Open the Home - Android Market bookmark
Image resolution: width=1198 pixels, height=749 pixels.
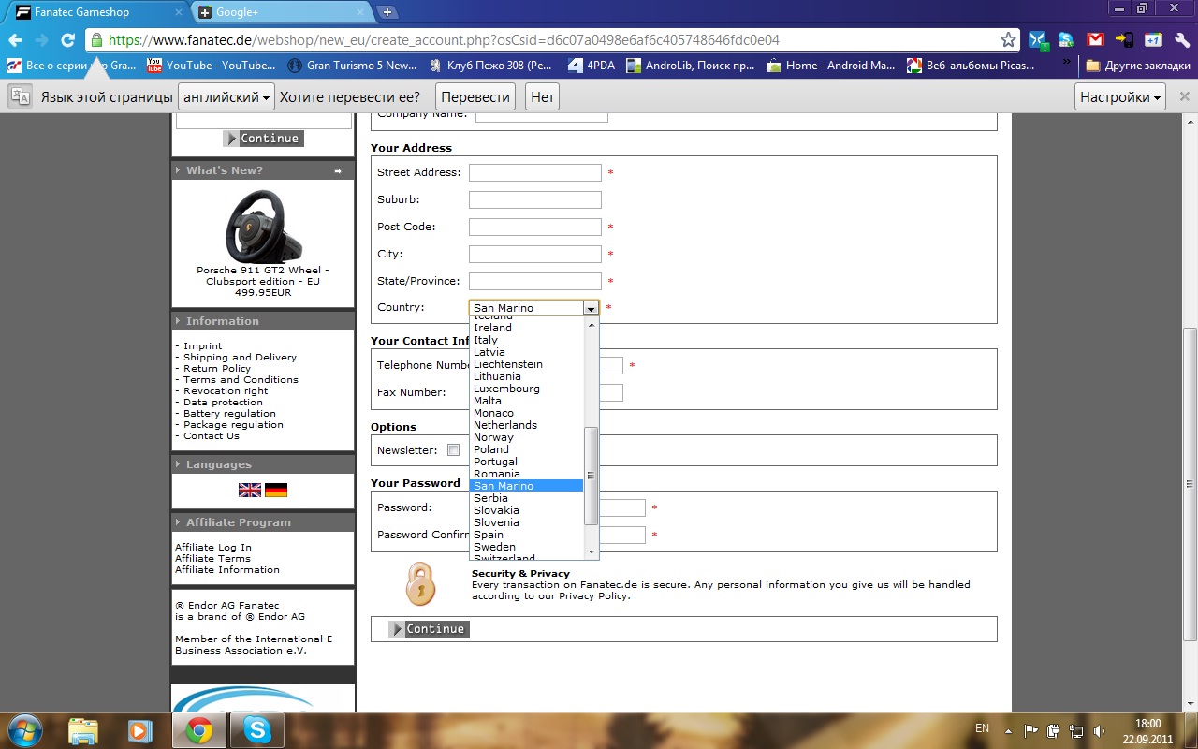831,66
